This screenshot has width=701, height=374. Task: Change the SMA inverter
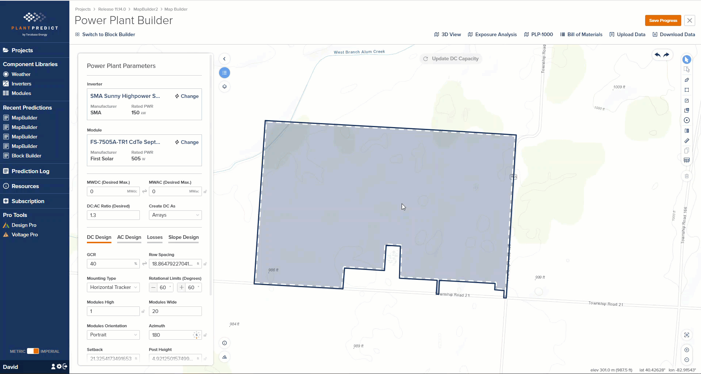click(187, 96)
